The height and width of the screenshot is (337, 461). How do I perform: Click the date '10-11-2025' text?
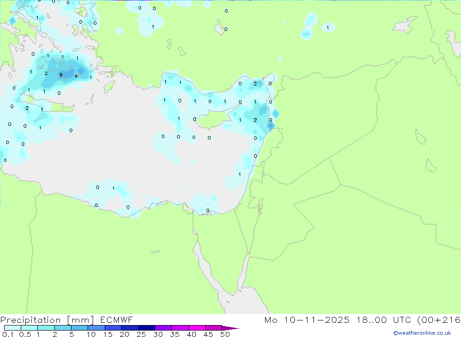(317, 320)
